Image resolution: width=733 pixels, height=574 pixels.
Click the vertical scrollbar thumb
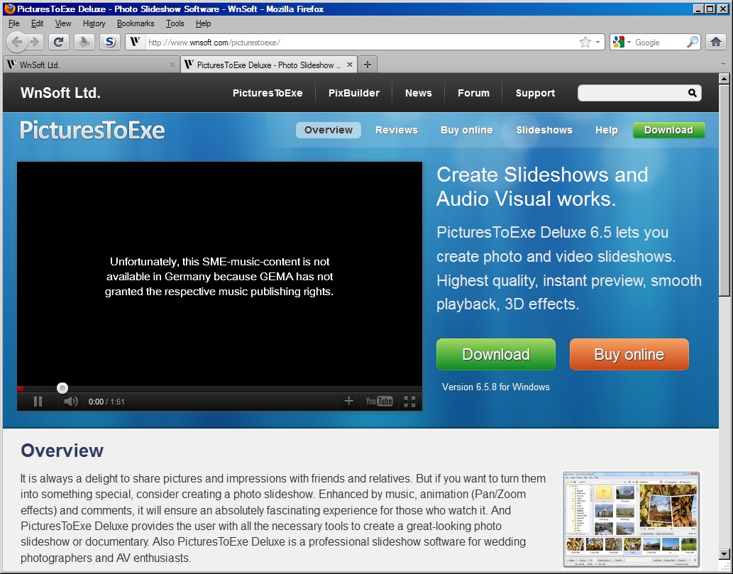(724, 189)
